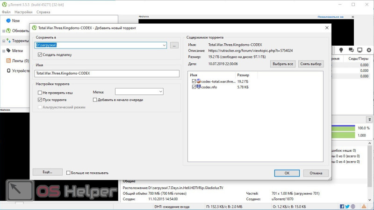Click the rutracker.org description URL text
The image size is (374, 210).
tap(251, 51)
